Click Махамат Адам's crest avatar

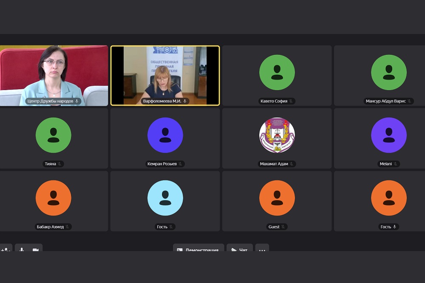[x=277, y=135]
